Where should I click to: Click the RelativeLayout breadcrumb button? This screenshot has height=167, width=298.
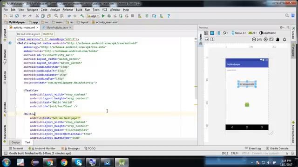pyautogui.click(x=28, y=34)
